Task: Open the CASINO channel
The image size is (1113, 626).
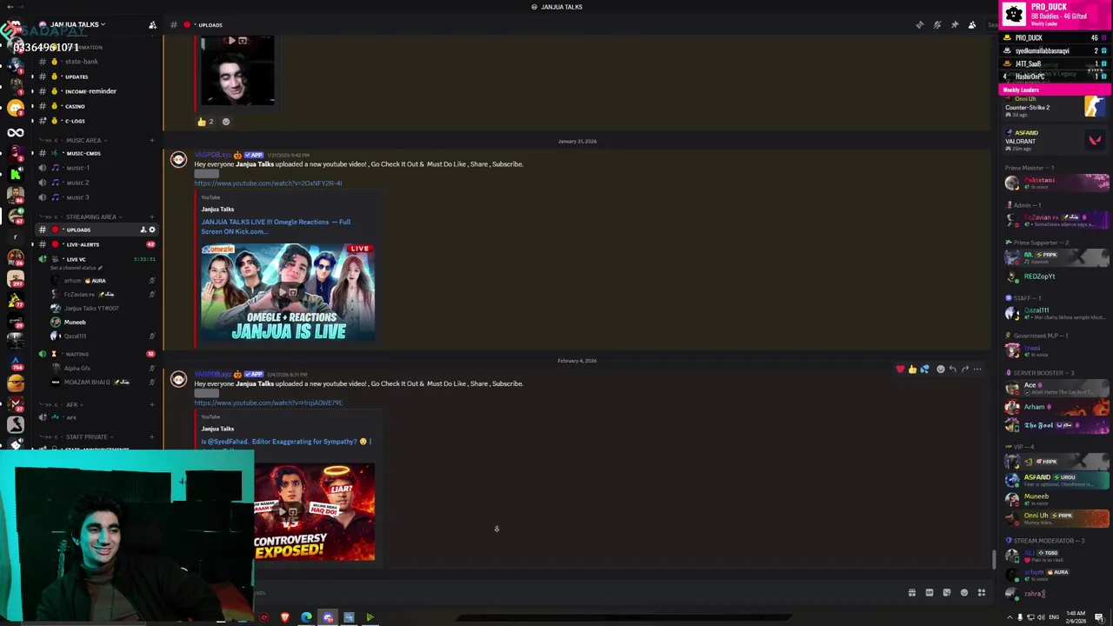Action: click(x=75, y=106)
